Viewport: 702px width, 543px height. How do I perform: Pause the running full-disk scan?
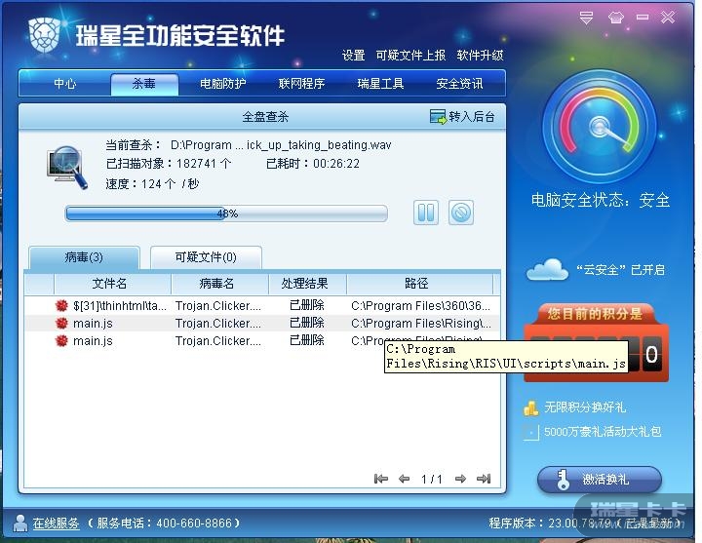pyautogui.click(x=426, y=213)
